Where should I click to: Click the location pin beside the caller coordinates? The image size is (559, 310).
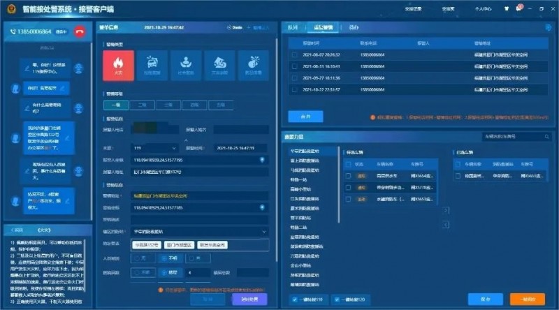coord(261,160)
